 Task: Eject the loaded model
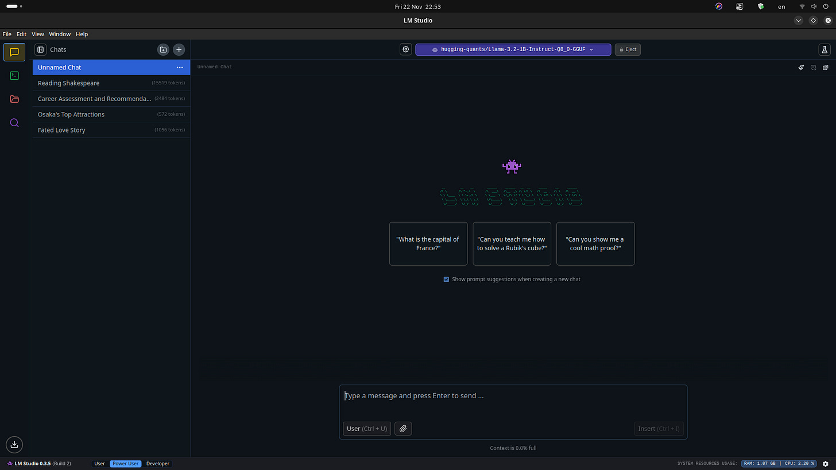[x=628, y=49]
